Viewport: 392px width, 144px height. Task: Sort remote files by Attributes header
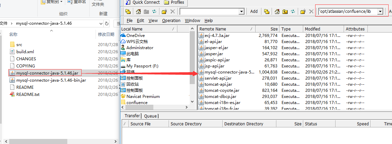tap(356, 29)
